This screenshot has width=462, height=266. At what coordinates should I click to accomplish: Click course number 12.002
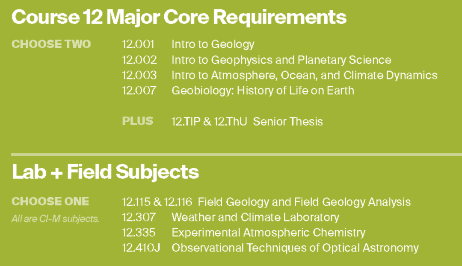pos(139,60)
